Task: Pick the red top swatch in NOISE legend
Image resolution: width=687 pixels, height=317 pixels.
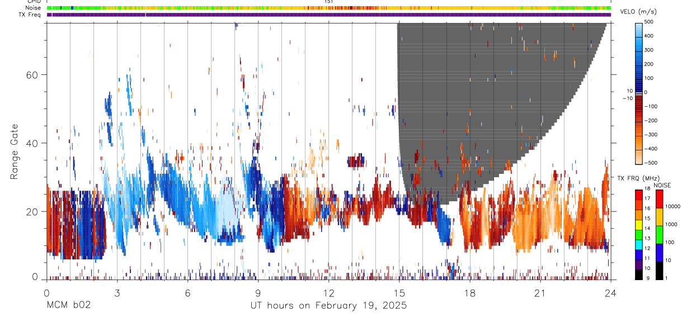Action: pyautogui.click(x=658, y=198)
